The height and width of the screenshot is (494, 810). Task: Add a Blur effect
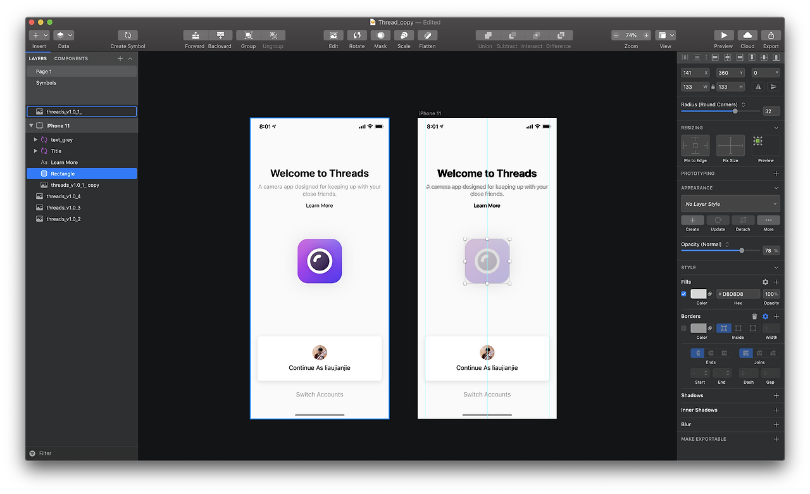(x=776, y=425)
